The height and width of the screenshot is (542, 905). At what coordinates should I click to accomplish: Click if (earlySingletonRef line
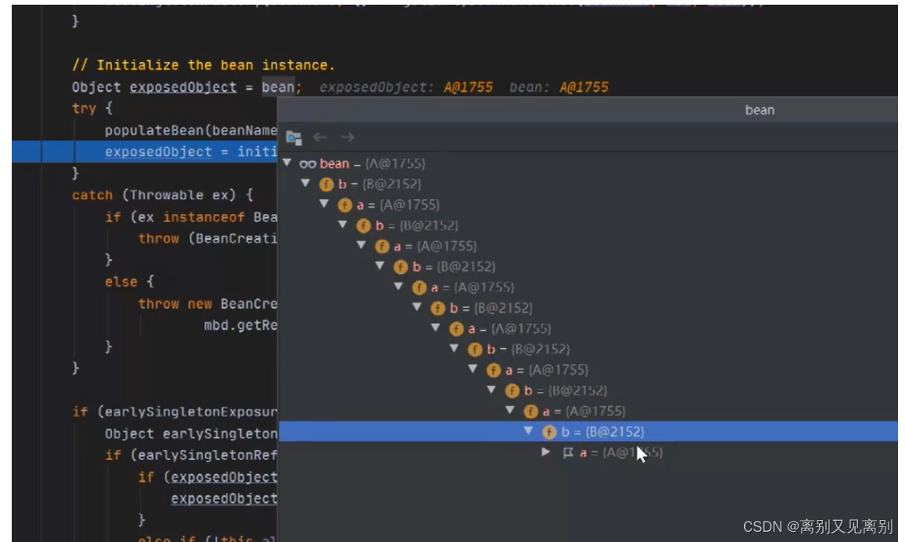pyautogui.click(x=191, y=455)
